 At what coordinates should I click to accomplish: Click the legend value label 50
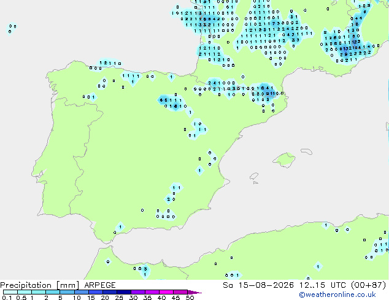click(190, 298)
